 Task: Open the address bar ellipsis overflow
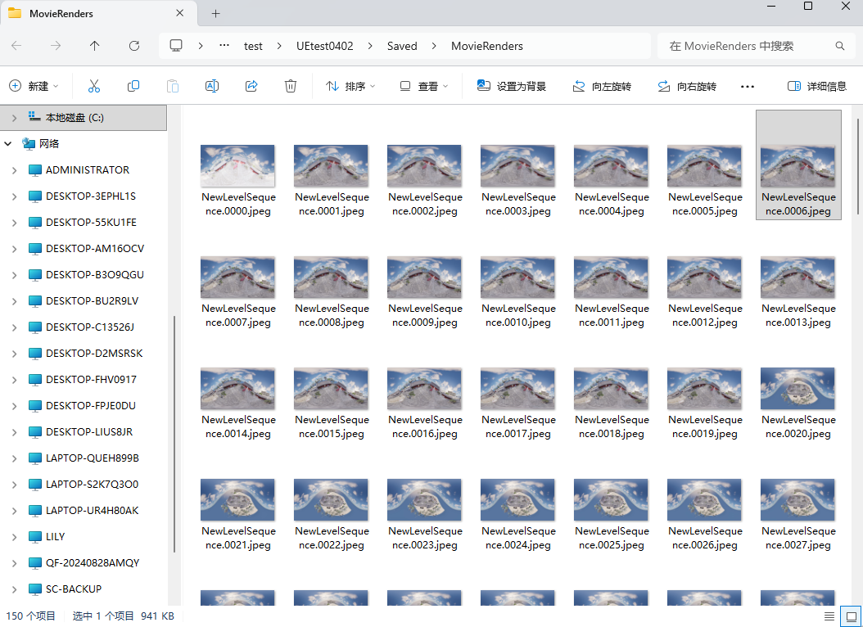point(224,46)
